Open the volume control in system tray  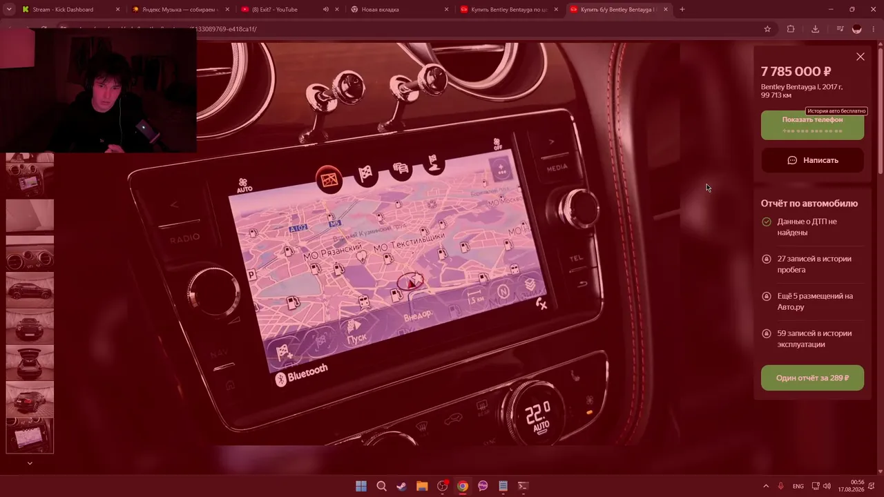pyautogui.click(x=827, y=486)
